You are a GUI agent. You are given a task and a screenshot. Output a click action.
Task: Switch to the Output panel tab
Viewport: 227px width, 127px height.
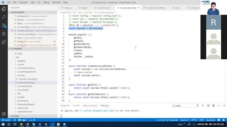[76, 105]
